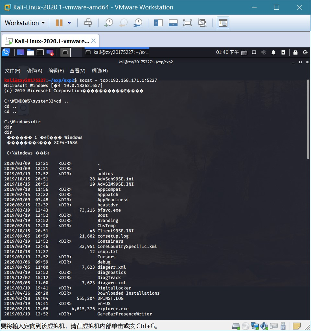Image resolution: width=311 pixels, height=331 pixels.
Task: Select the Kali-Linux-2020.1-vmware VM tab
Action: (51, 41)
